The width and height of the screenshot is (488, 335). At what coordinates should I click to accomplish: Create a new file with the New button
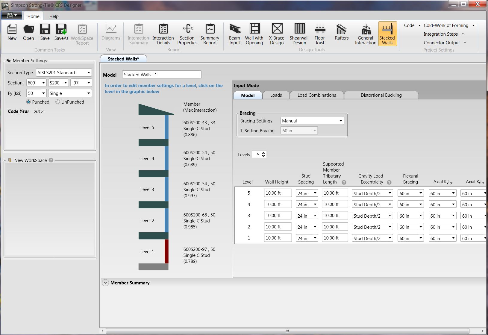[x=12, y=33]
